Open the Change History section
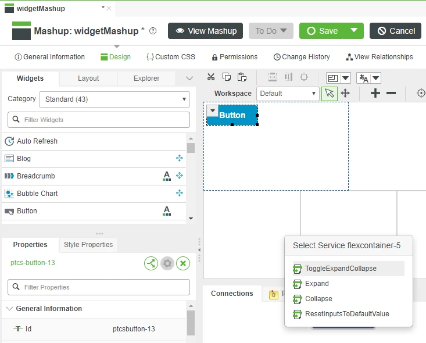The width and height of the screenshot is (426, 343). [302, 57]
